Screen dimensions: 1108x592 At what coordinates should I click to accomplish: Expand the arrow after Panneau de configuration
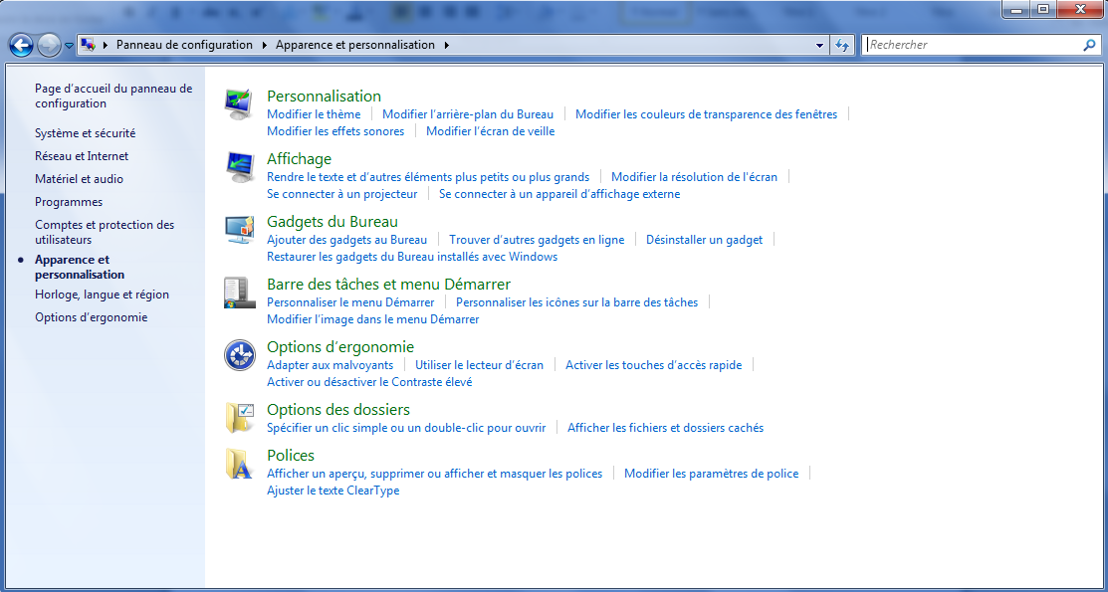pos(265,45)
